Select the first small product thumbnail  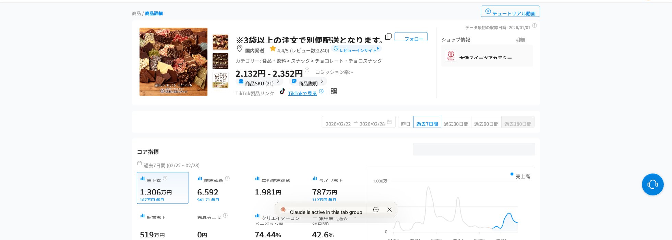pos(220,42)
